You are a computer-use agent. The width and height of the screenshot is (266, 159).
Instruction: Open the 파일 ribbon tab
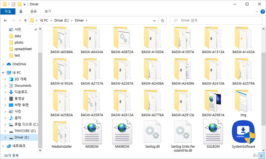(8, 11)
